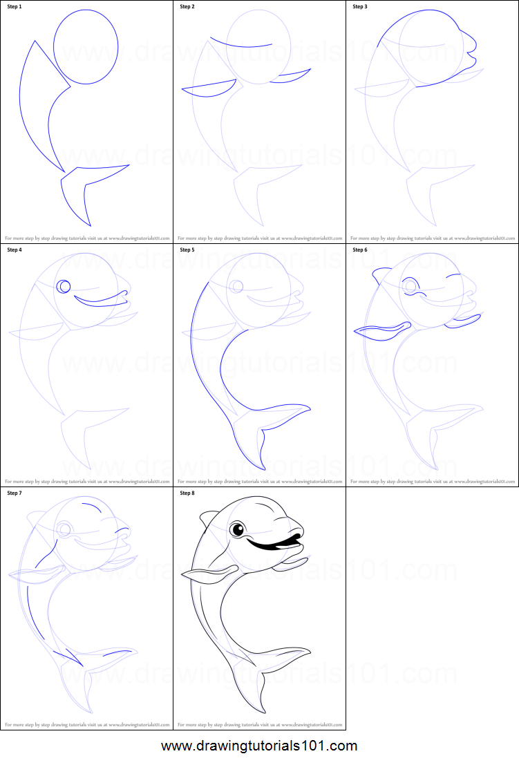Click the black eye of the finished dolphin

point(237,530)
